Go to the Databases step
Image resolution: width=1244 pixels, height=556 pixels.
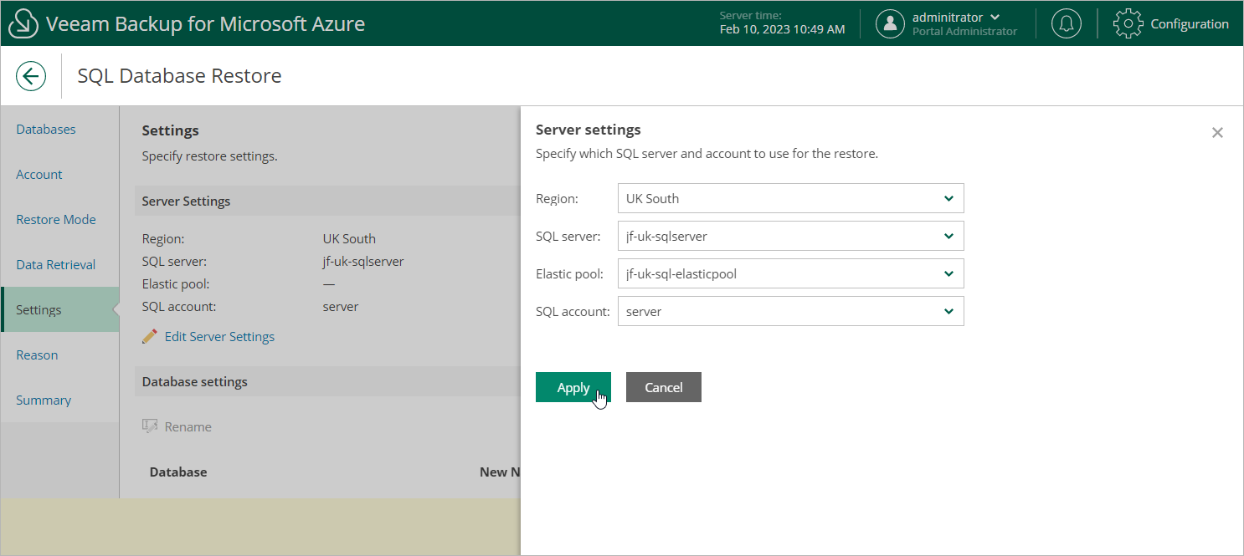point(46,129)
